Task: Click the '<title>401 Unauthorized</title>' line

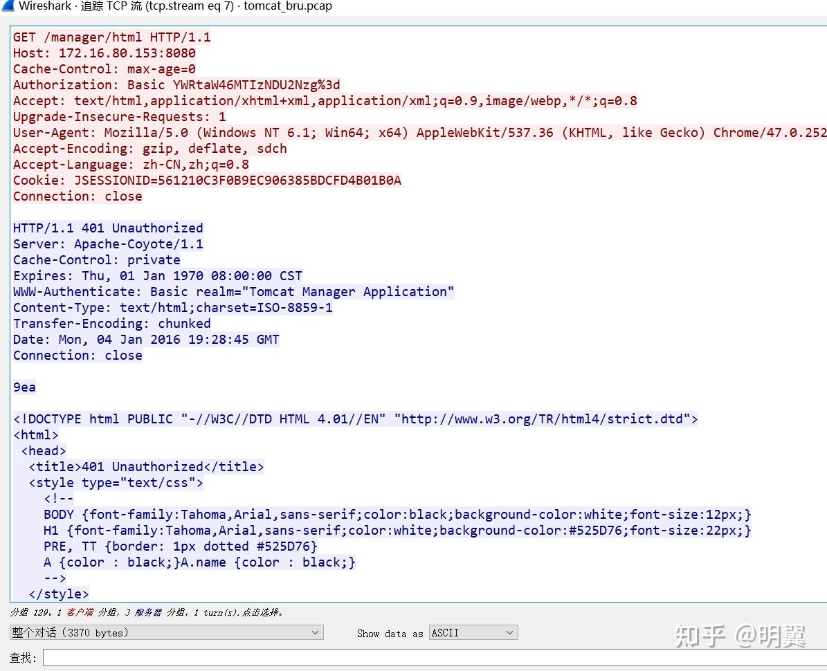Action: click(x=146, y=466)
